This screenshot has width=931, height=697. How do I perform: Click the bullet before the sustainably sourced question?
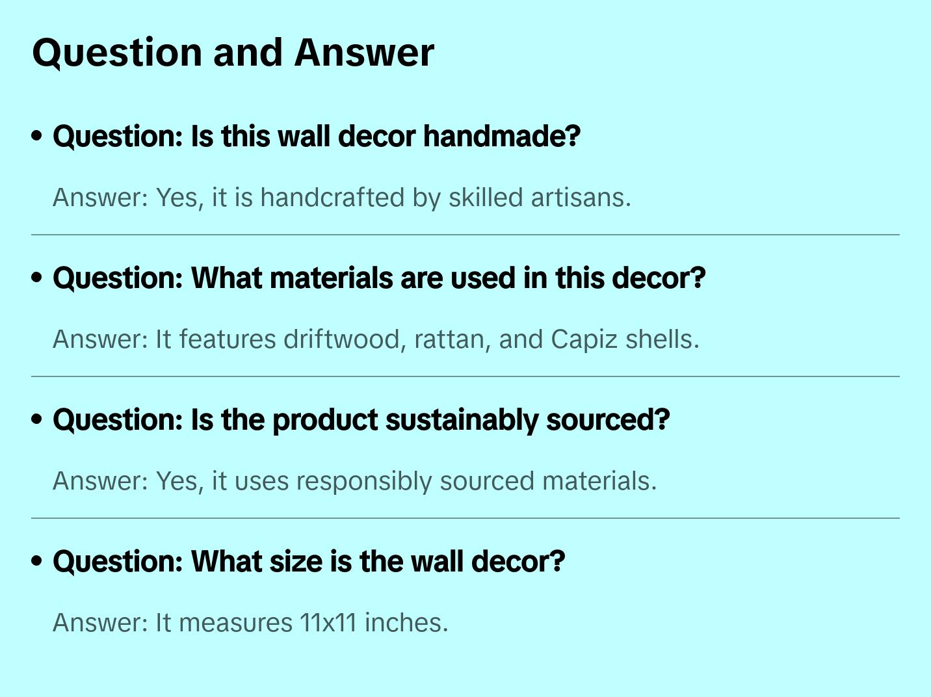pyautogui.click(x=37, y=420)
